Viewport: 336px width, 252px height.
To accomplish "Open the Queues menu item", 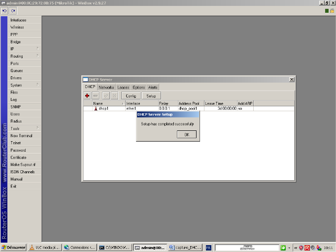I will pos(24,71).
